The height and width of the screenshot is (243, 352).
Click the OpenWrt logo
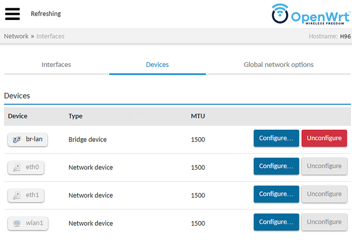[x=311, y=14]
